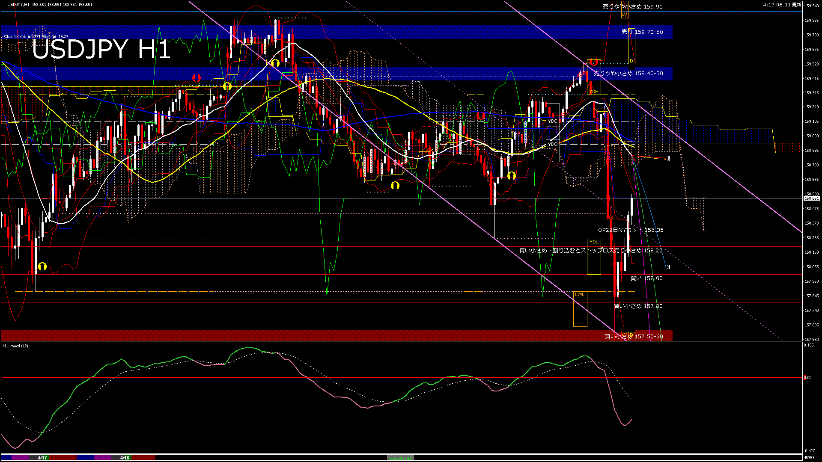Screen dimensions: 822x462
Task: Click the OP22日NYカット 158.35 option label
Action: coord(631,230)
